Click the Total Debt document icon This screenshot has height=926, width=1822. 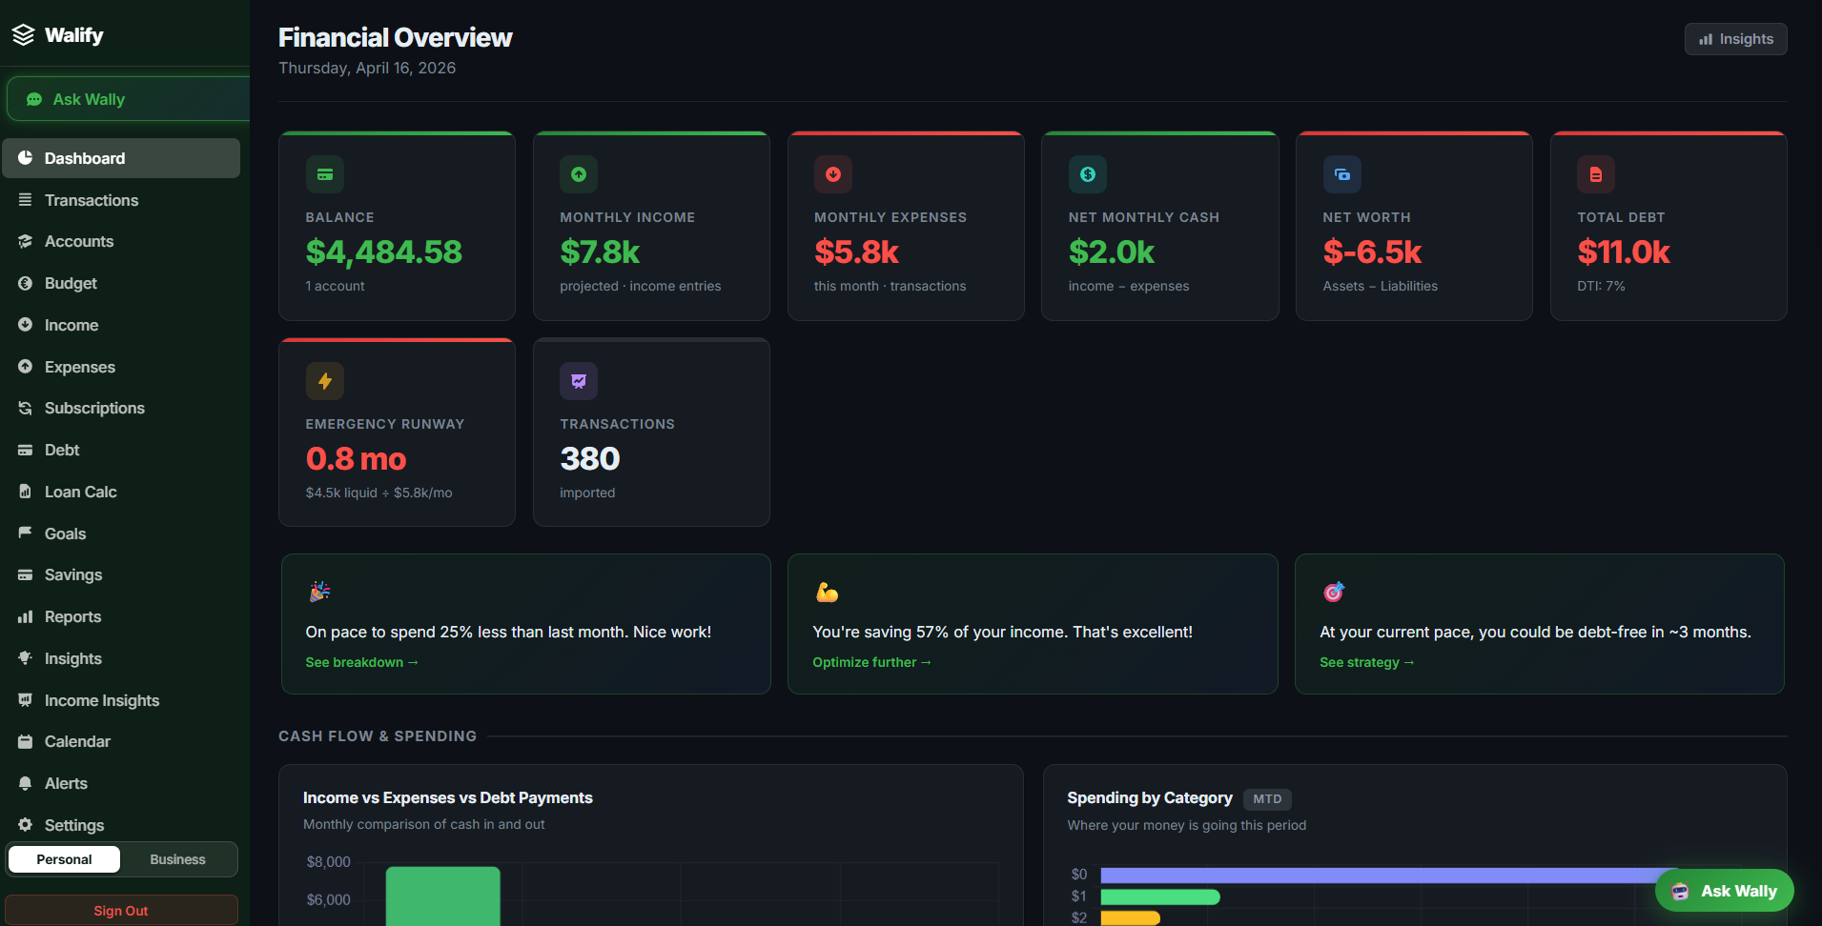(1596, 174)
